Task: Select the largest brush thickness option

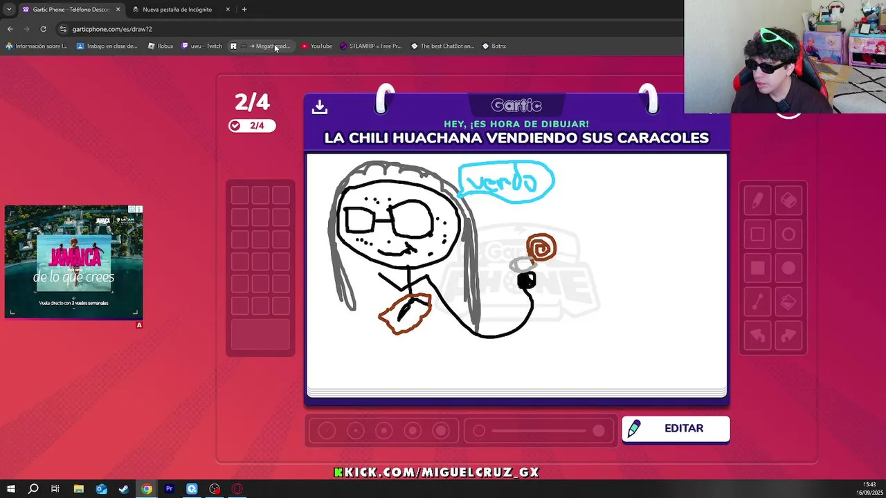Action: (x=441, y=431)
